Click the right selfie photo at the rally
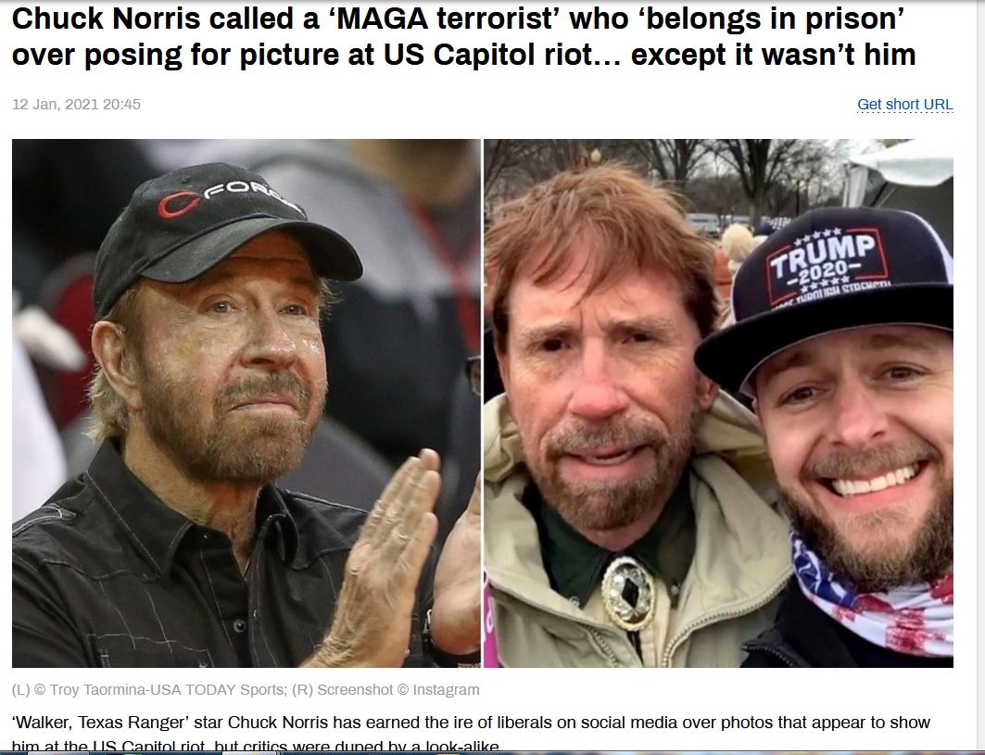Image resolution: width=985 pixels, height=755 pixels. pyautogui.click(x=719, y=403)
